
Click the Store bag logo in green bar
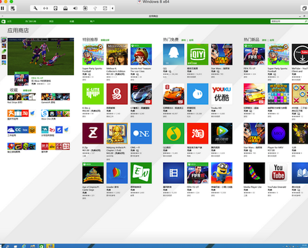3,21
